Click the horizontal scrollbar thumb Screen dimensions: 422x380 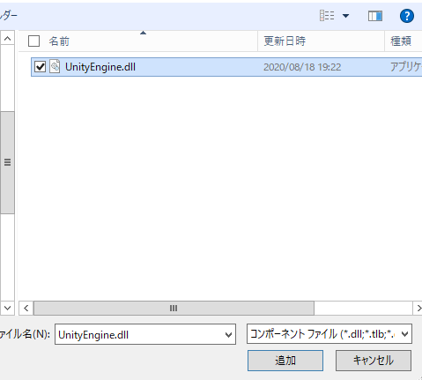coord(174,308)
